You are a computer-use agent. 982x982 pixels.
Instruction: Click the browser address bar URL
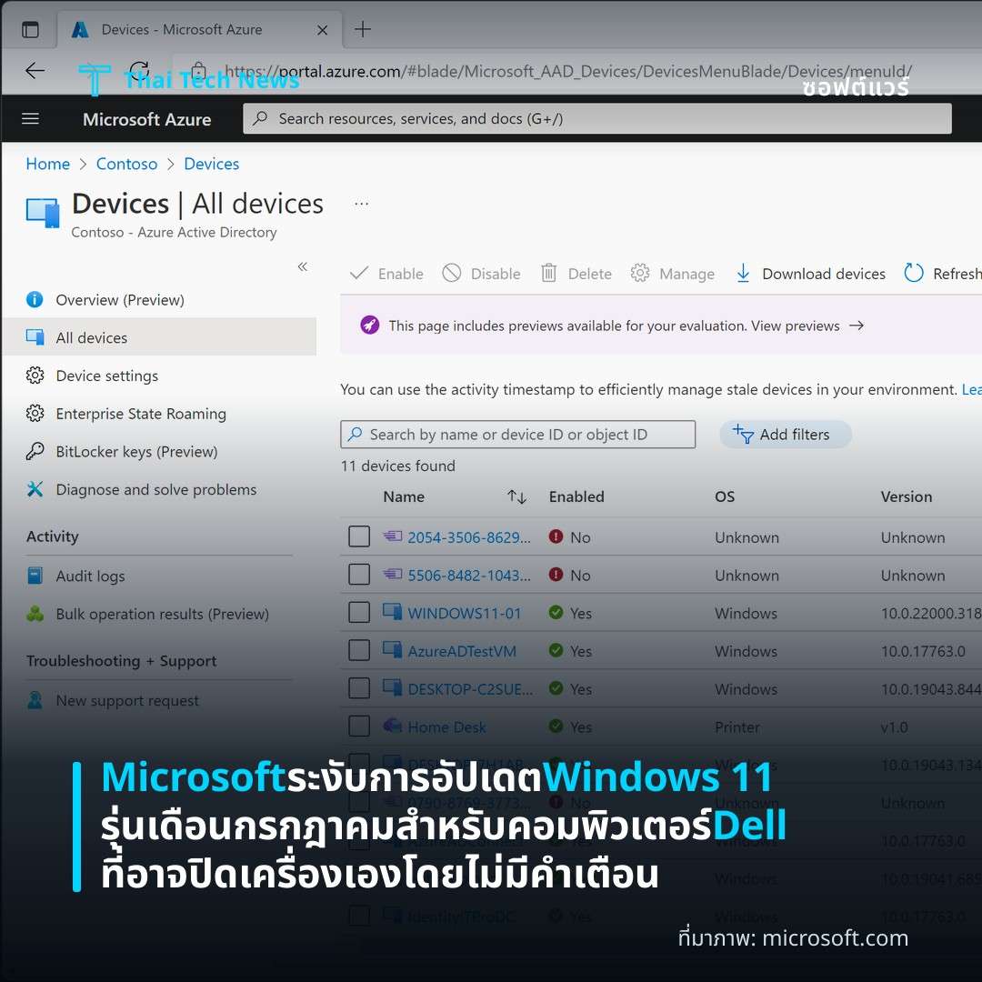(x=568, y=71)
